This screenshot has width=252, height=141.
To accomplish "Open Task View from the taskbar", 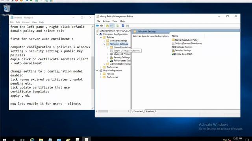I will pos(22,140).
